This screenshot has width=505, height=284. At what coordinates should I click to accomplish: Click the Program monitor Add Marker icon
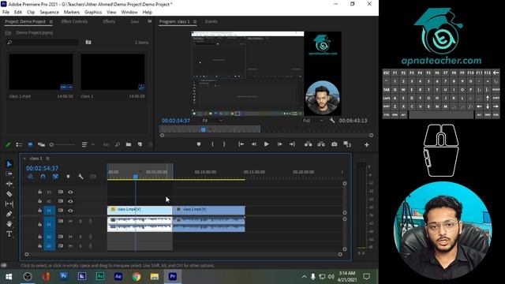click(x=199, y=144)
